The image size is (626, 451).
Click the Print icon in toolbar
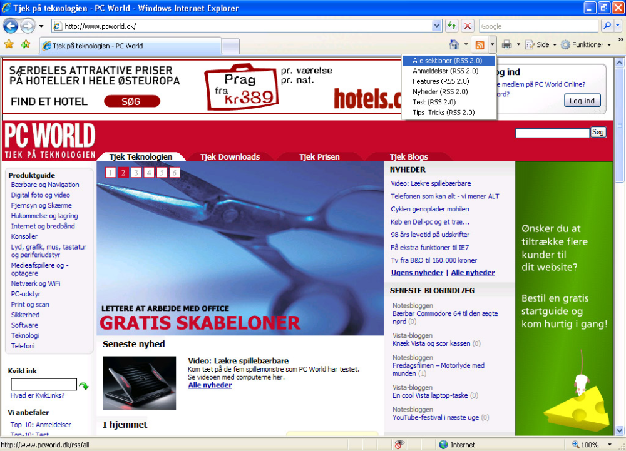pyautogui.click(x=506, y=44)
